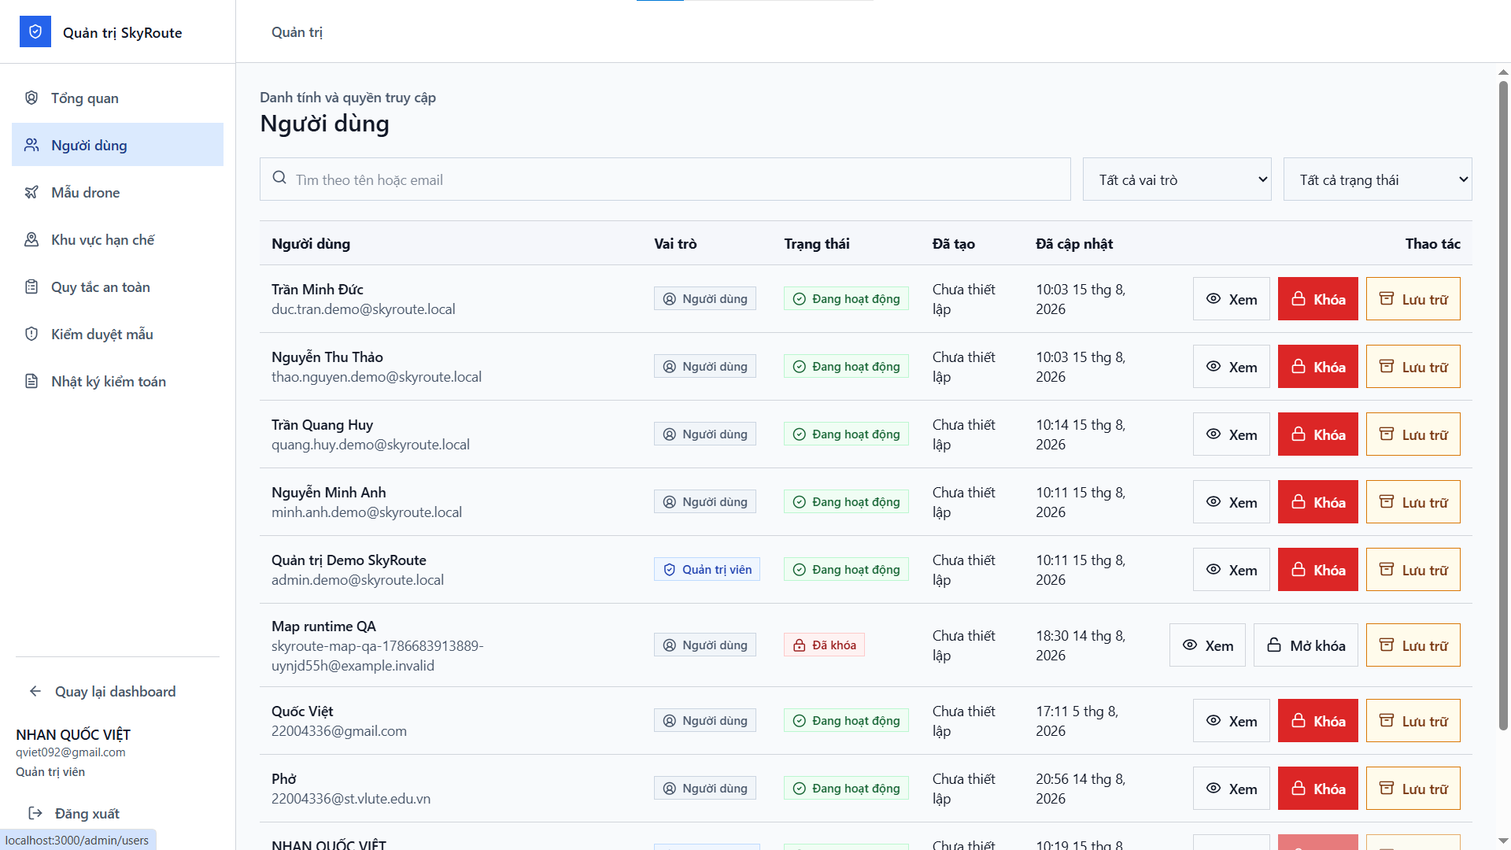Open Tổng quan from the sidebar
1511x850 pixels.
click(x=117, y=98)
